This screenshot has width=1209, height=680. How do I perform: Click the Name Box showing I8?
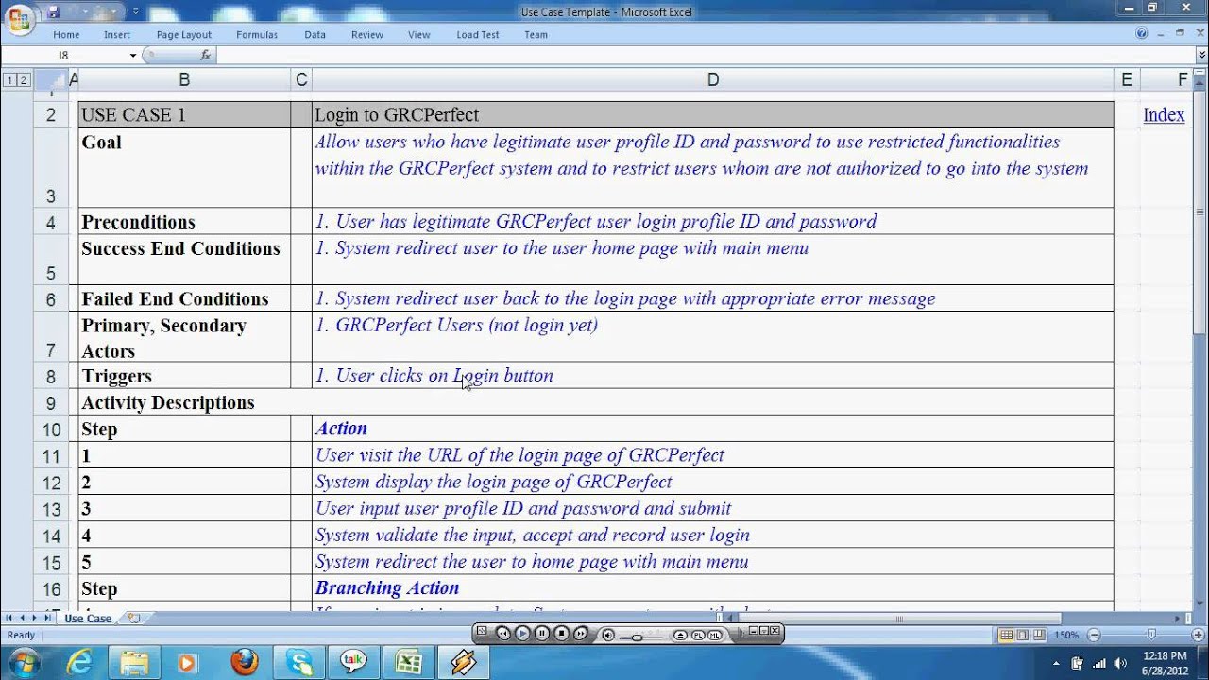coord(64,56)
